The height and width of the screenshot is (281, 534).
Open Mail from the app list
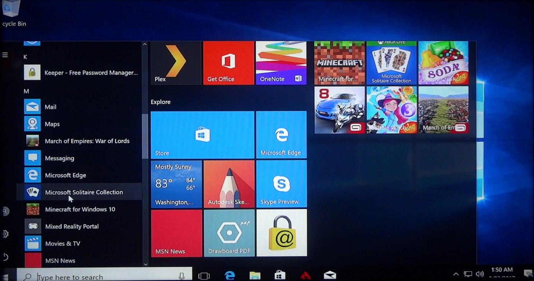pyautogui.click(x=79, y=107)
